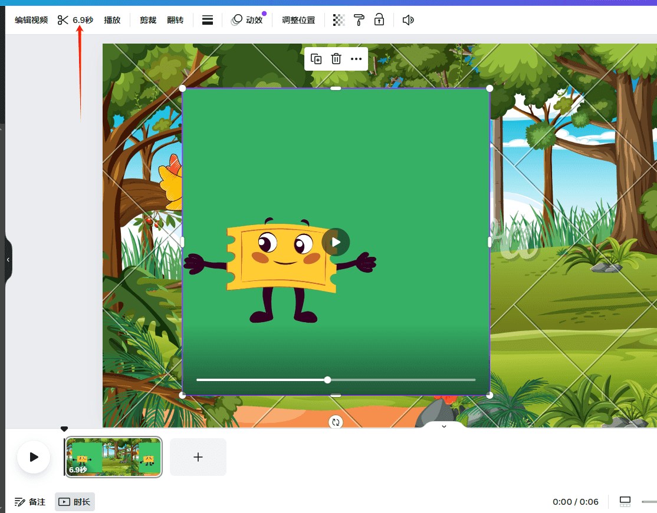Viewport: 657px width, 513px height.
Task: Click the 0:00 / 0:06 time display
Action: [575, 502]
